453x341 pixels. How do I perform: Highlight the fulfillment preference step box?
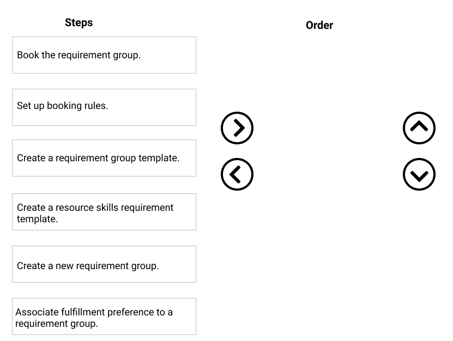(104, 316)
